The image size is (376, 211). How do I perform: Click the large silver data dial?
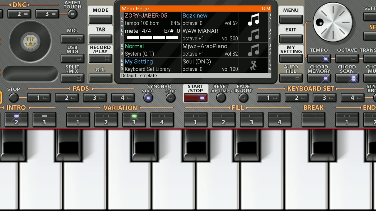[333, 23]
